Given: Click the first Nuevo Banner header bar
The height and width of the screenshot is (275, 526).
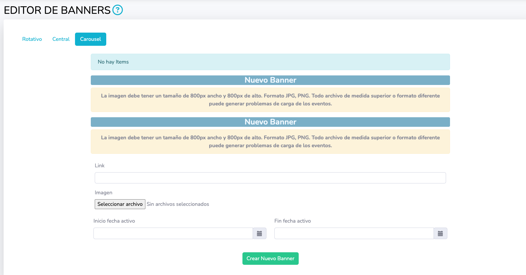Looking at the screenshot, I should coord(270,80).
